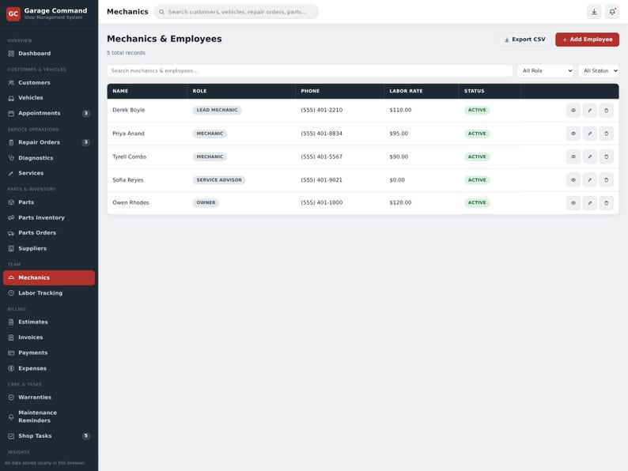
Task: Open Expenses page
Action: click(x=49, y=368)
